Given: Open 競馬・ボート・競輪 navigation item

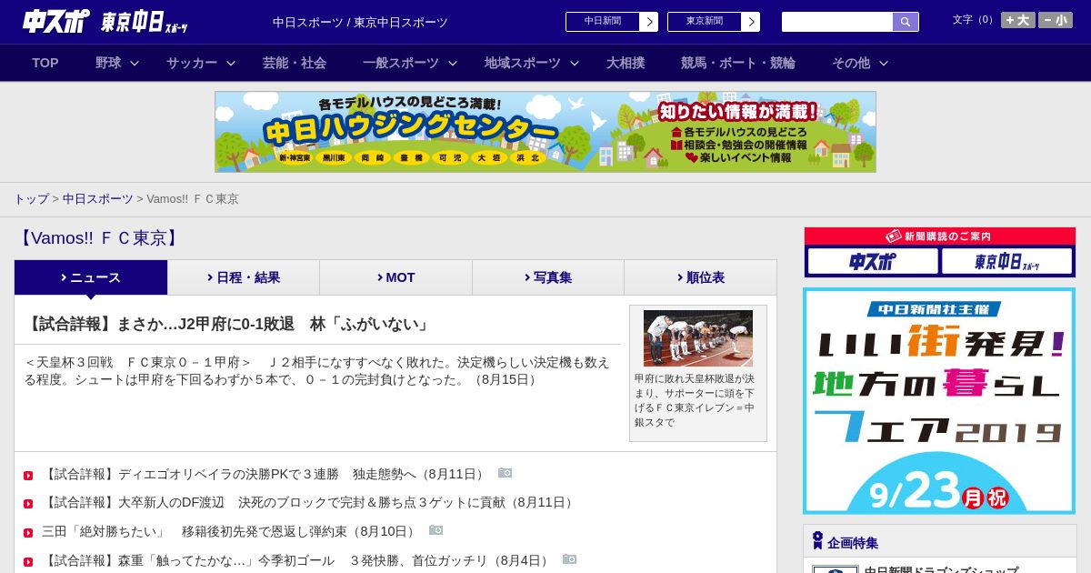Looking at the screenshot, I should [x=738, y=63].
